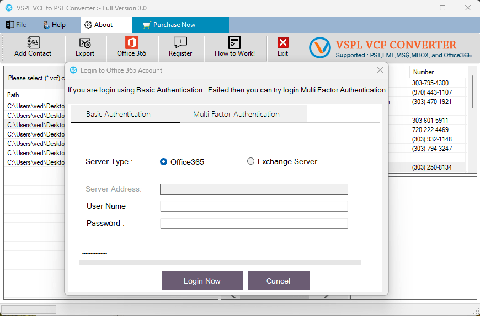Click the VSPL app icon in title bar
480x316 pixels.
point(9,8)
